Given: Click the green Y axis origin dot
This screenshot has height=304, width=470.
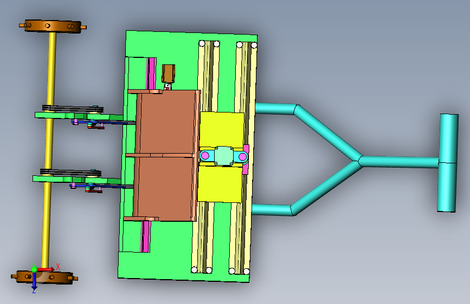Looking at the screenshot, I should [x=35, y=269].
